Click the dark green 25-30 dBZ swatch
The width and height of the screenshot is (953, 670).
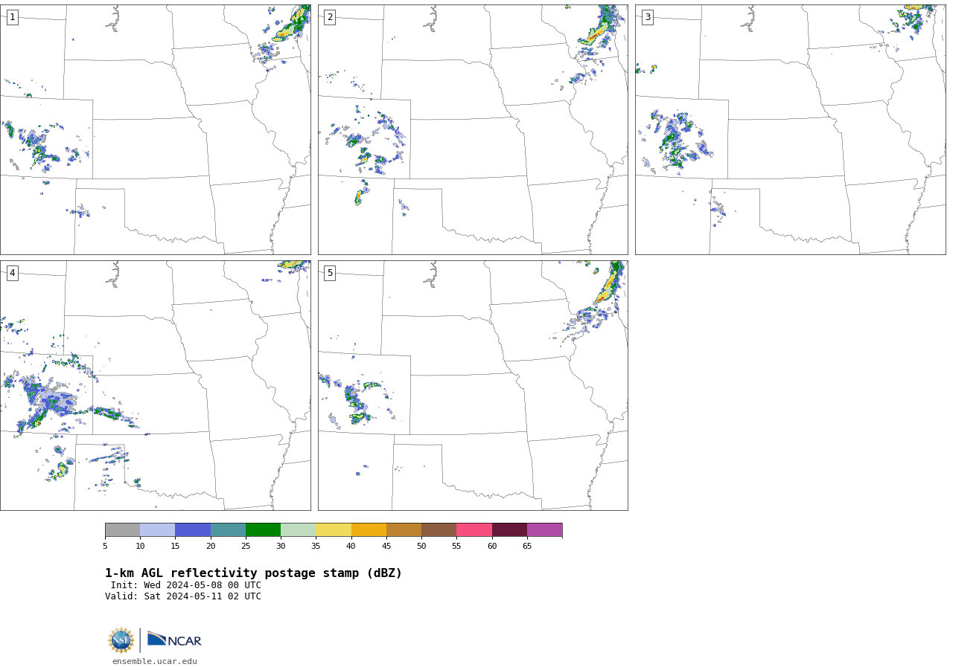[263, 530]
